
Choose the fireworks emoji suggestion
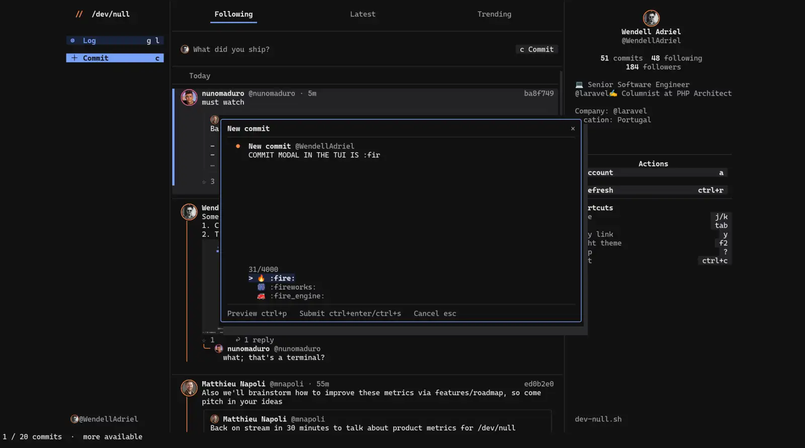[x=287, y=287]
